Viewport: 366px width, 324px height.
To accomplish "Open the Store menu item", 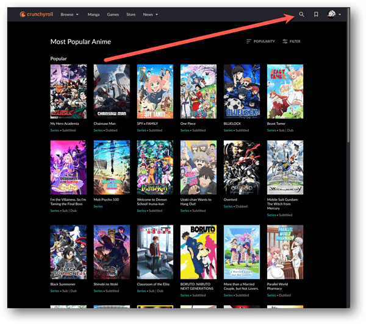I will pyautogui.click(x=131, y=15).
